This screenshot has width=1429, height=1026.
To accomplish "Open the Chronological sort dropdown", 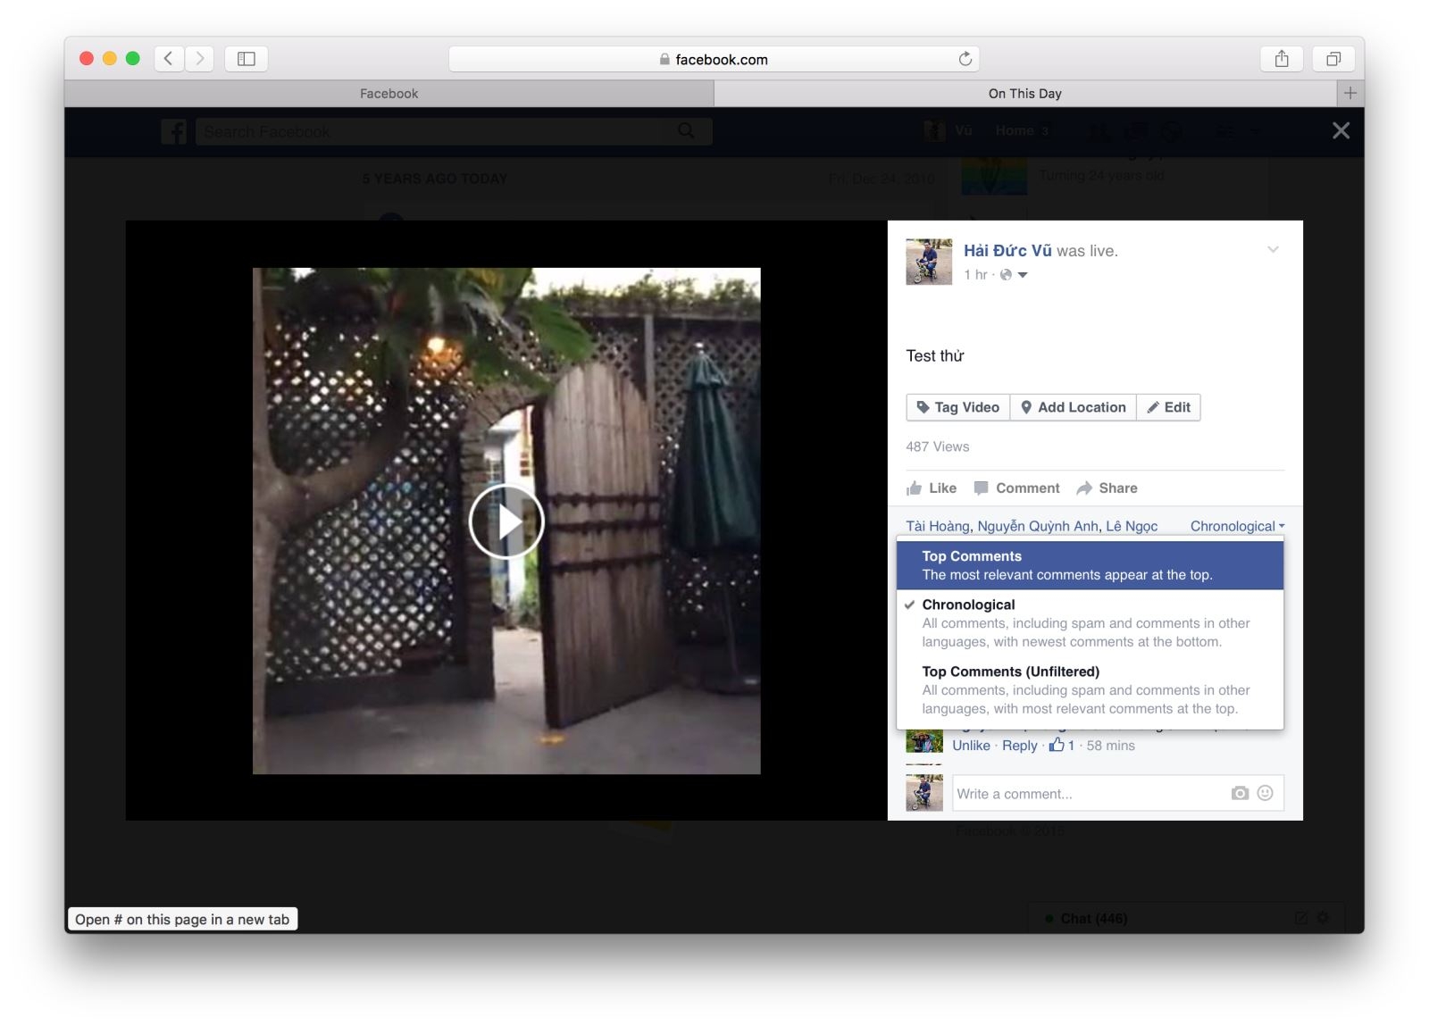I will 1237,526.
